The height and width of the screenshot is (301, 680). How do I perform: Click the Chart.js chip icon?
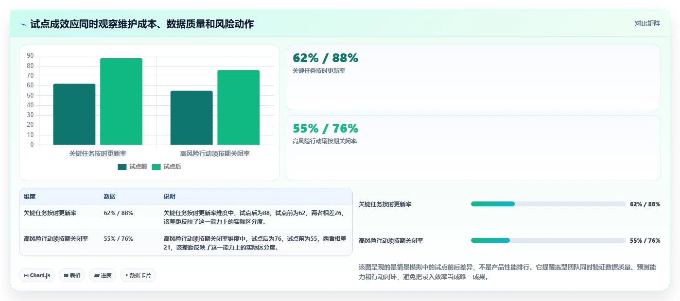pyautogui.click(x=26, y=275)
